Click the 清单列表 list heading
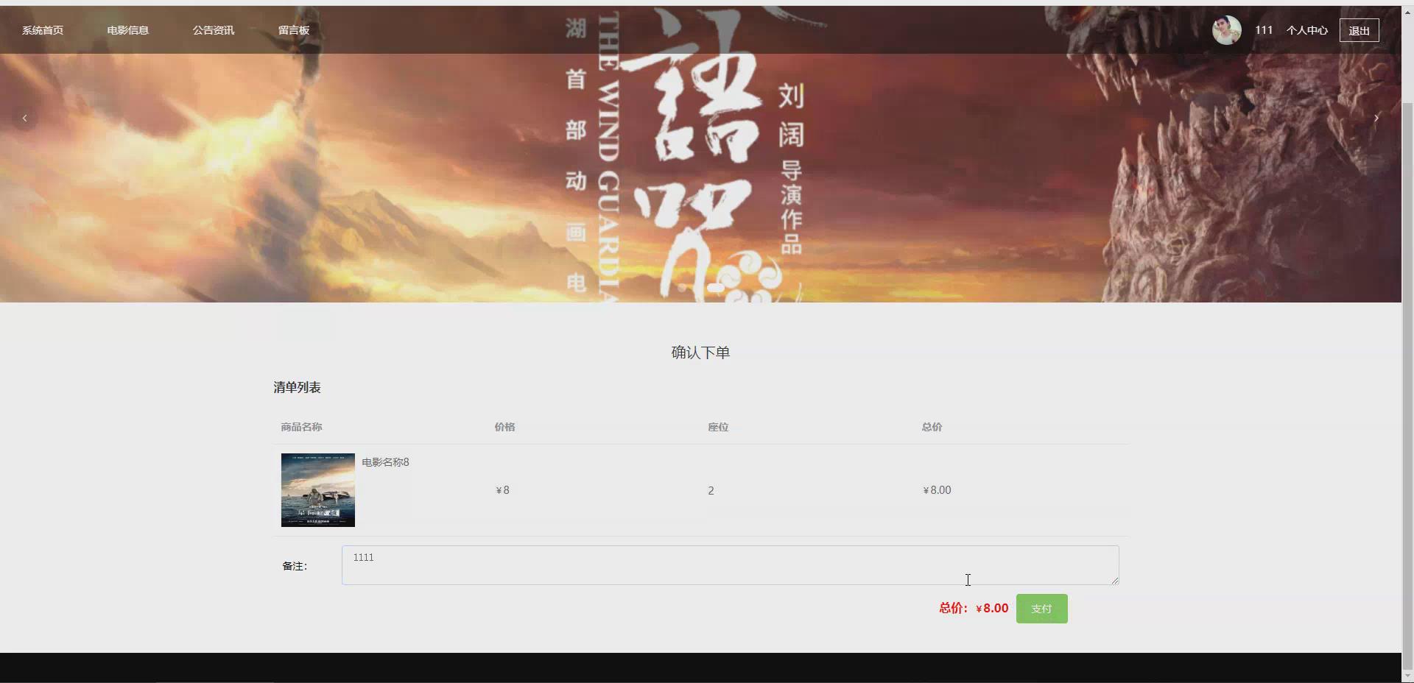 pyautogui.click(x=298, y=387)
